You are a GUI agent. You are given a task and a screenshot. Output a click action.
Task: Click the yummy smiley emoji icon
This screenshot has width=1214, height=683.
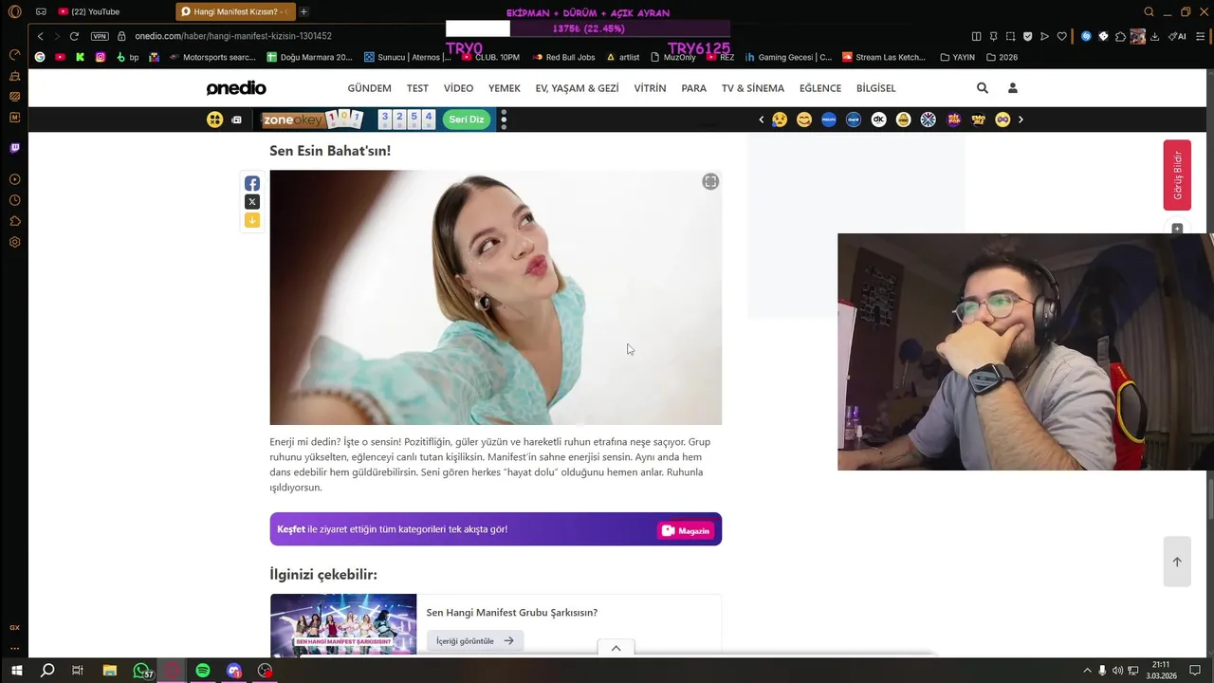pyautogui.click(x=804, y=120)
